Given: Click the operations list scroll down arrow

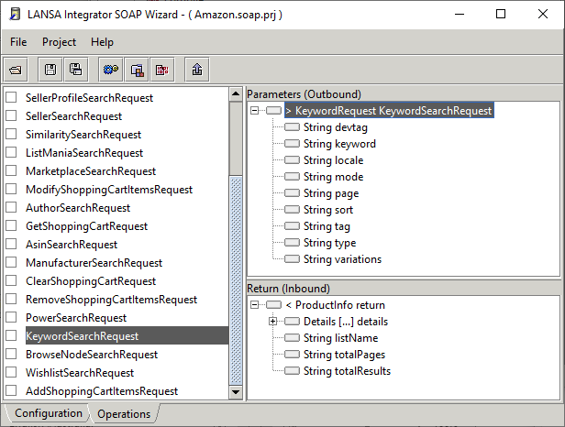Looking at the screenshot, I should (236, 392).
